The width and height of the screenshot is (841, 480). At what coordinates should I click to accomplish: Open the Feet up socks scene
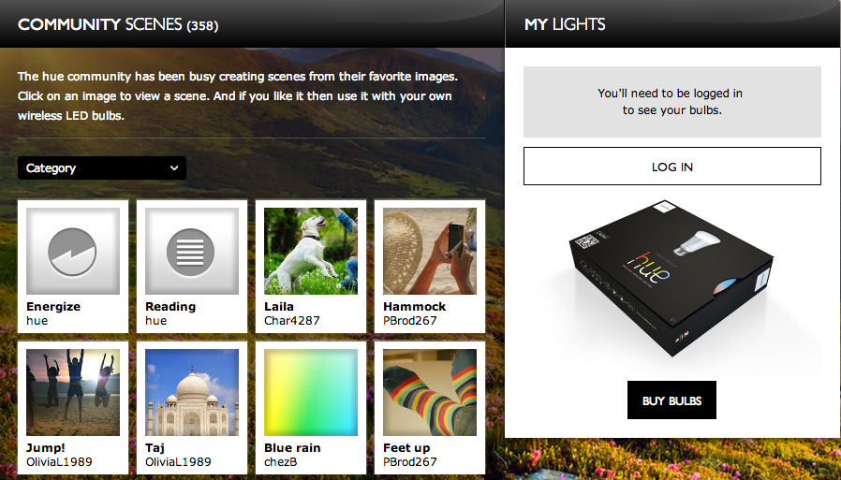click(430, 393)
